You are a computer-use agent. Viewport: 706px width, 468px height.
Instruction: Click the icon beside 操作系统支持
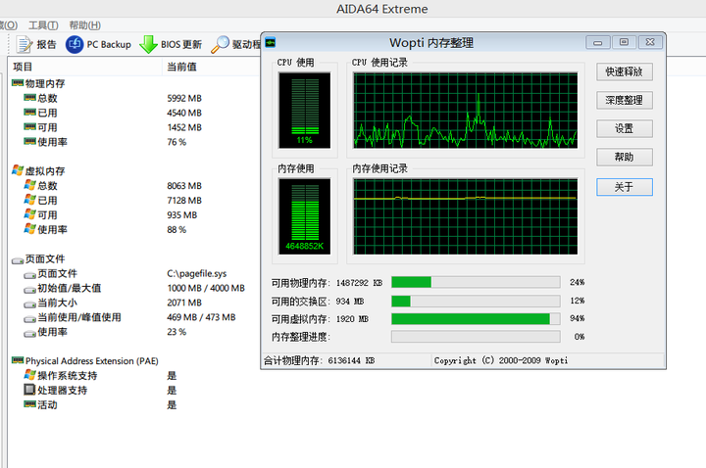coord(29,374)
